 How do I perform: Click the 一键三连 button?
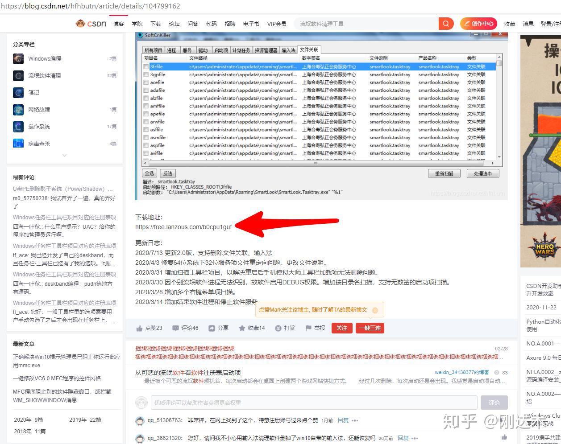[370, 328]
